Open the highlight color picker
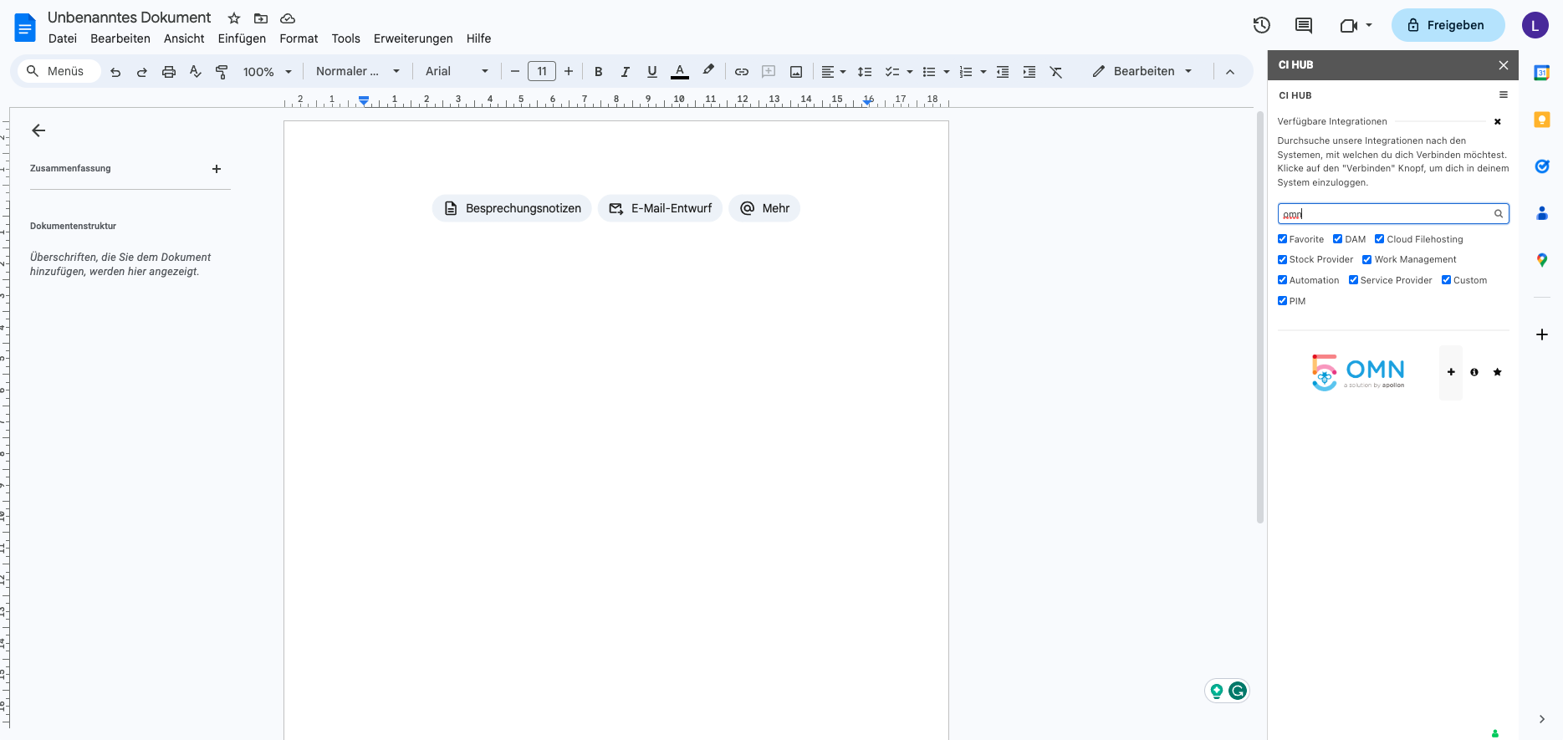 (708, 71)
